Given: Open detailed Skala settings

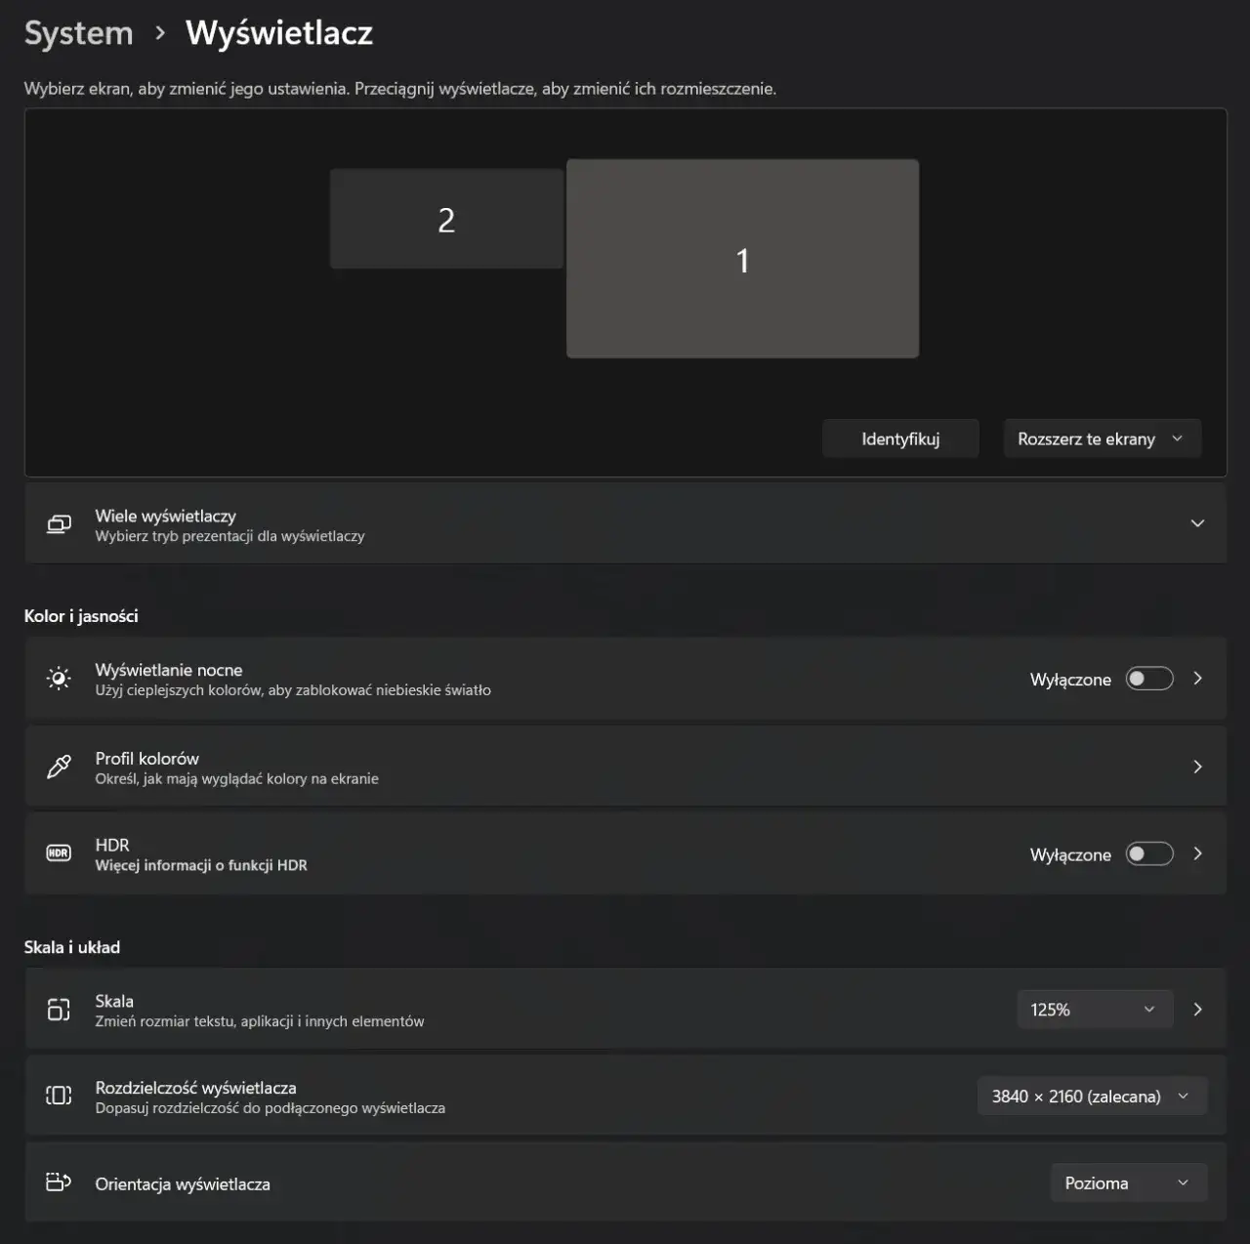Looking at the screenshot, I should (1197, 1009).
